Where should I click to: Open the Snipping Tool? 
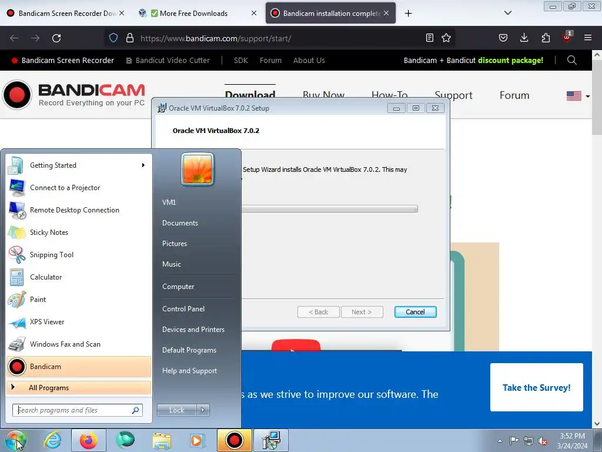(79, 254)
